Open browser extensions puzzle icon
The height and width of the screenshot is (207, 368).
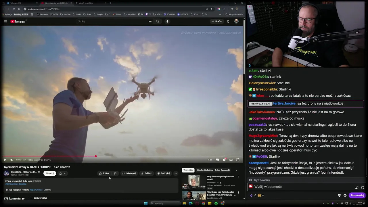pos(224,9)
